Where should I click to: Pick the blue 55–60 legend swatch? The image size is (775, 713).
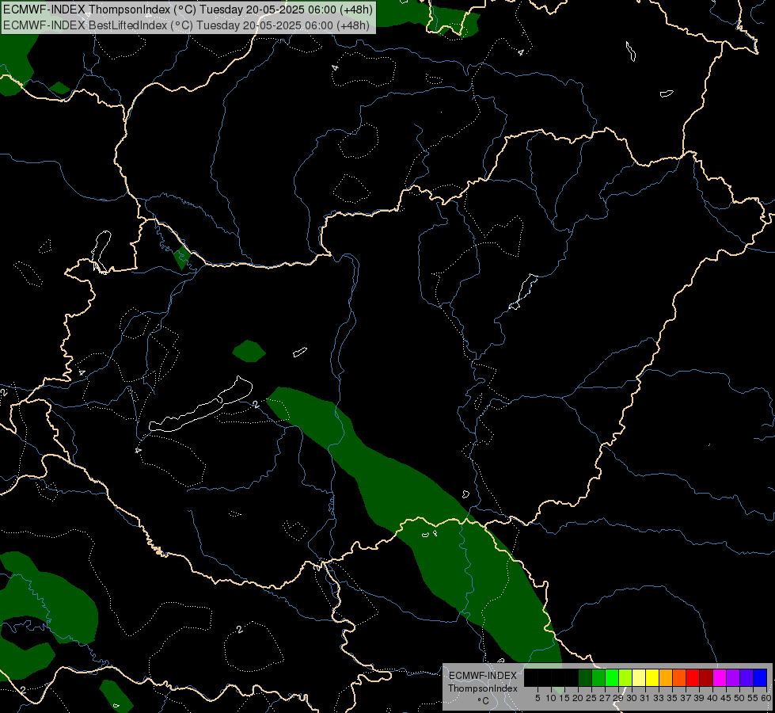[x=760, y=677]
